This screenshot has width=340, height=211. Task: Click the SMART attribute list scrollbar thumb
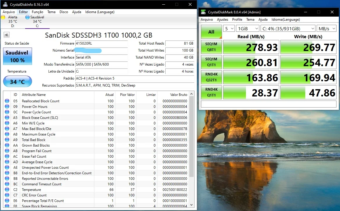click(x=191, y=137)
